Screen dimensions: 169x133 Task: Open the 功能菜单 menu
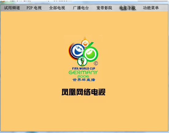pyautogui.click(x=151, y=8)
